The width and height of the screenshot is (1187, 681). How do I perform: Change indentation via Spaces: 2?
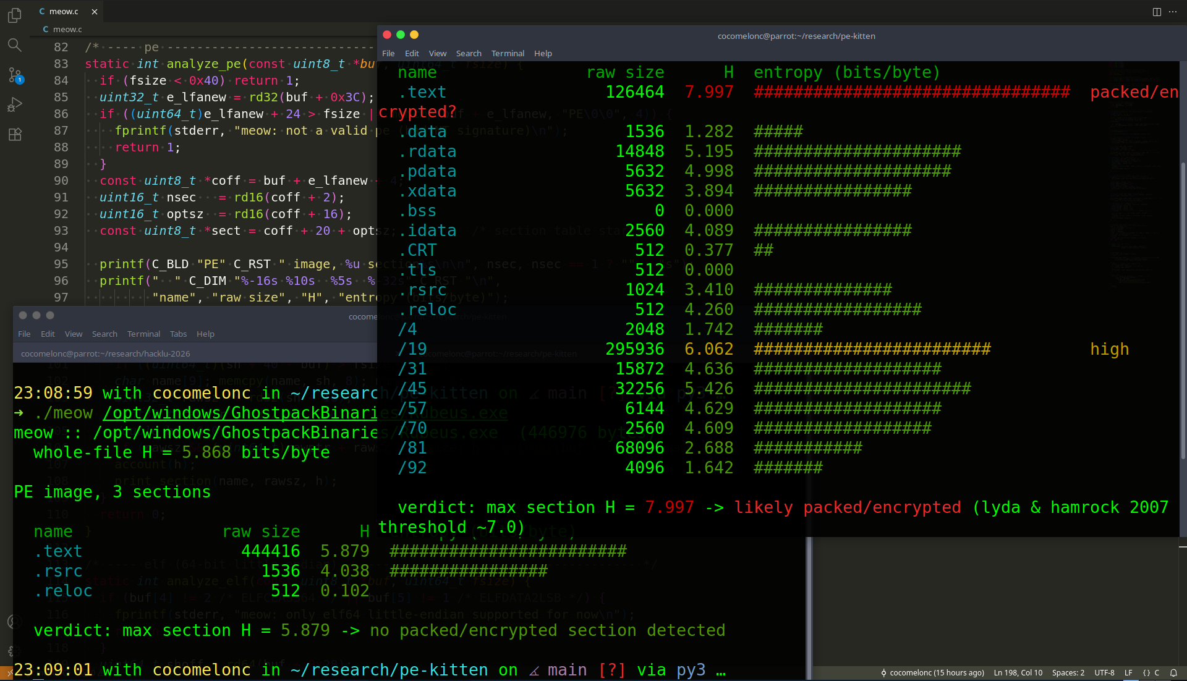1068,673
